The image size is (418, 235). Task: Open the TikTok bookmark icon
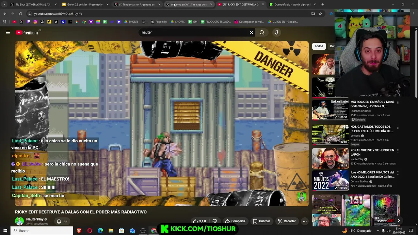[x=56, y=22]
